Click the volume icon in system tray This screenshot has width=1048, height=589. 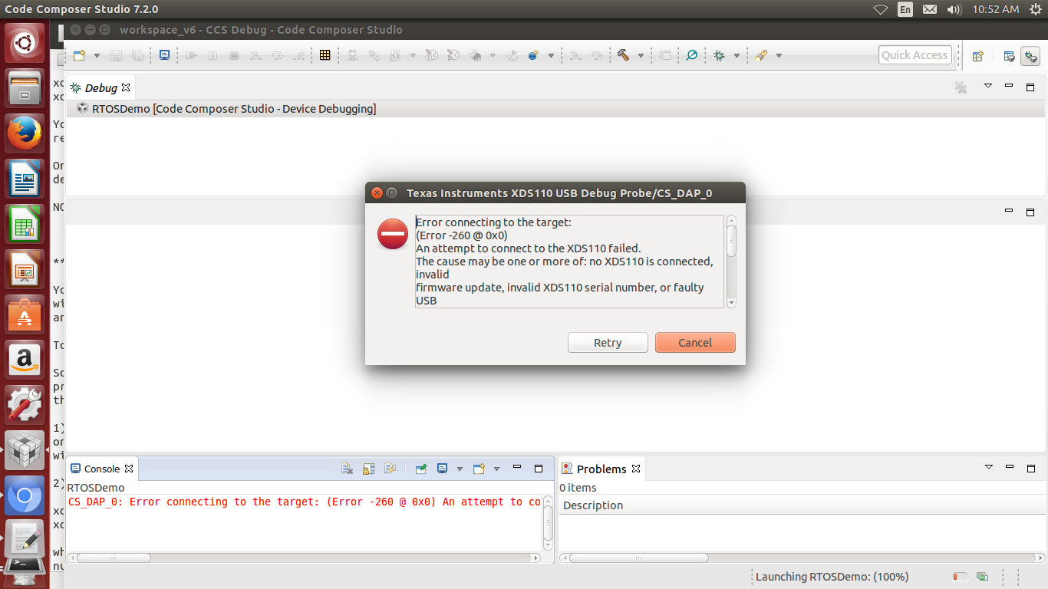pyautogui.click(x=954, y=9)
